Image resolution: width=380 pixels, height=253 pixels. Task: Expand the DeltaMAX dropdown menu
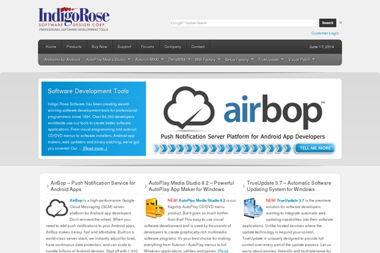(x=189, y=59)
